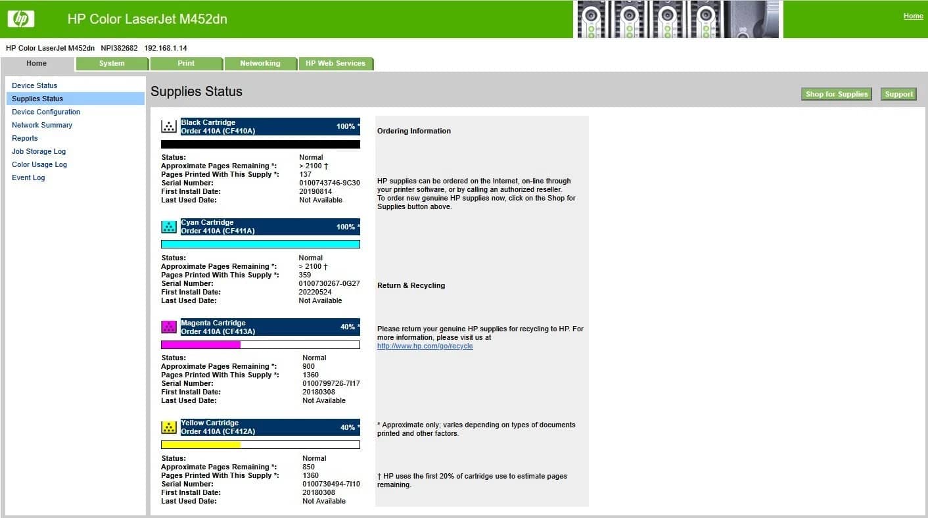This screenshot has width=928, height=518.
Task: Click the black install date 20190814
Action: pyautogui.click(x=317, y=192)
